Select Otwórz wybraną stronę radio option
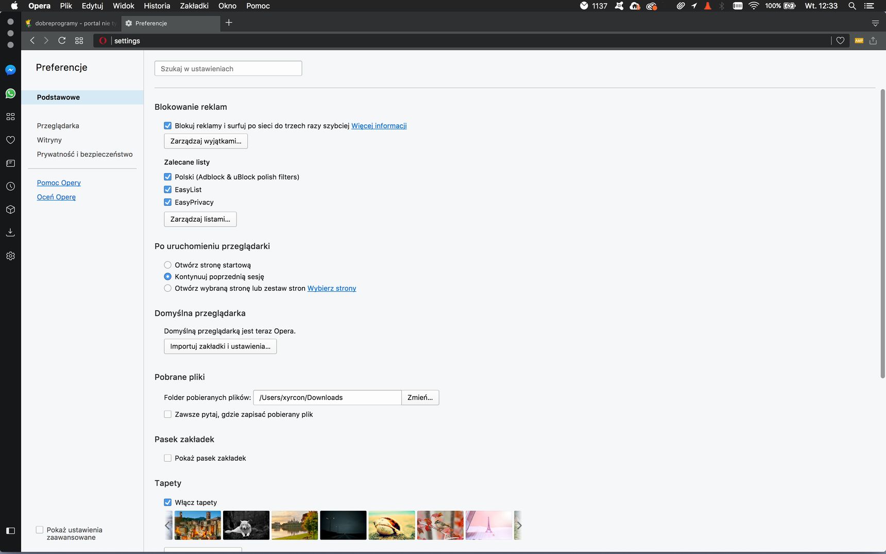The width and height of the screenshot is (886, 554). (167, 288)
